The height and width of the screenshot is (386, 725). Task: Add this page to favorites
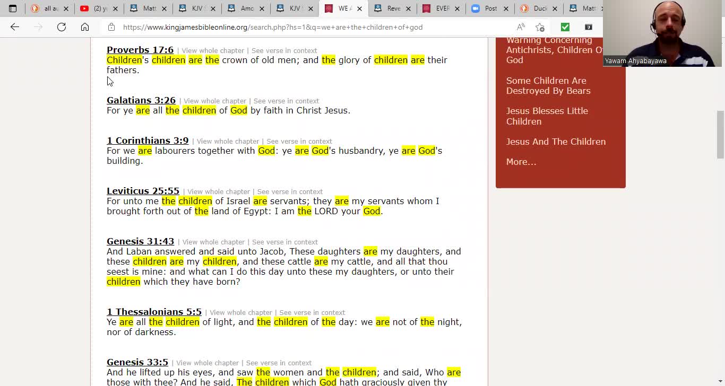pos(540,27)
